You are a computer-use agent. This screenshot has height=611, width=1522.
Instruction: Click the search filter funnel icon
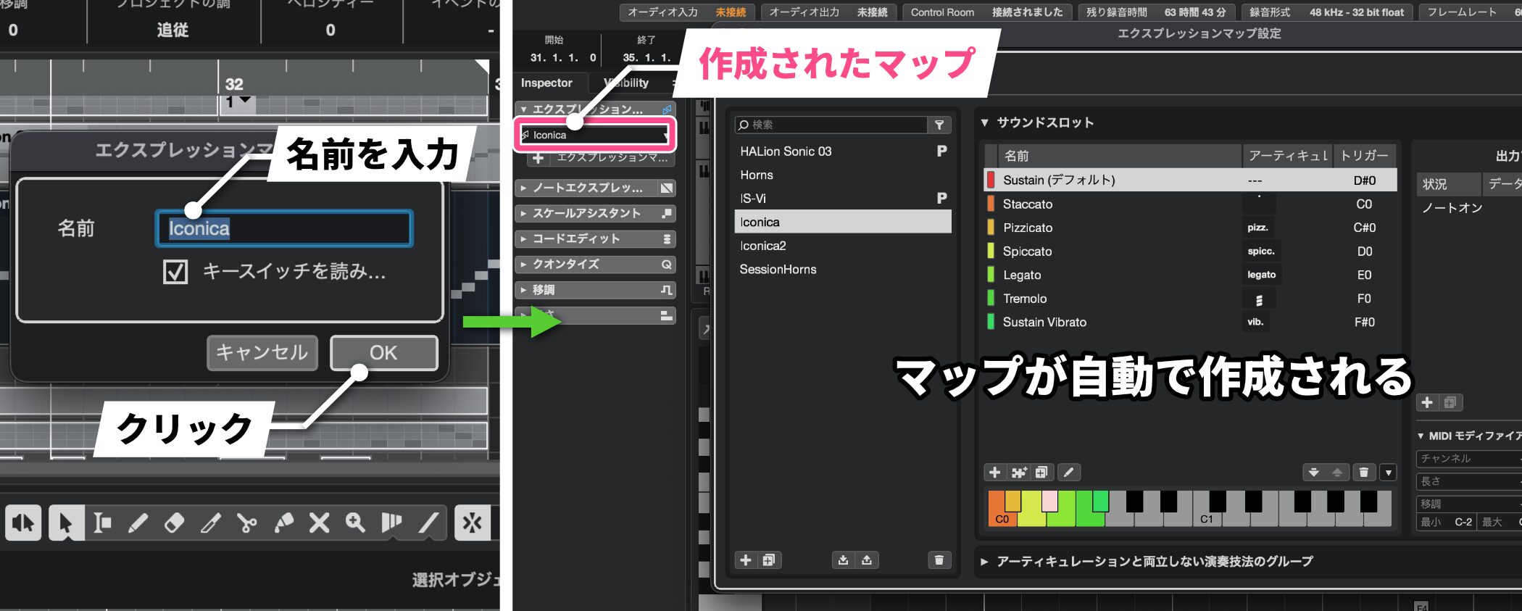point(939,125)
